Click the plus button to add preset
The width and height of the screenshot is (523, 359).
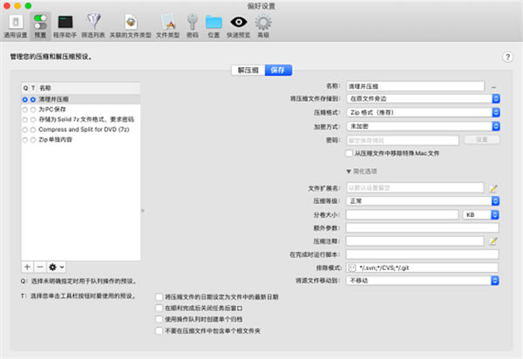(27, 266)
